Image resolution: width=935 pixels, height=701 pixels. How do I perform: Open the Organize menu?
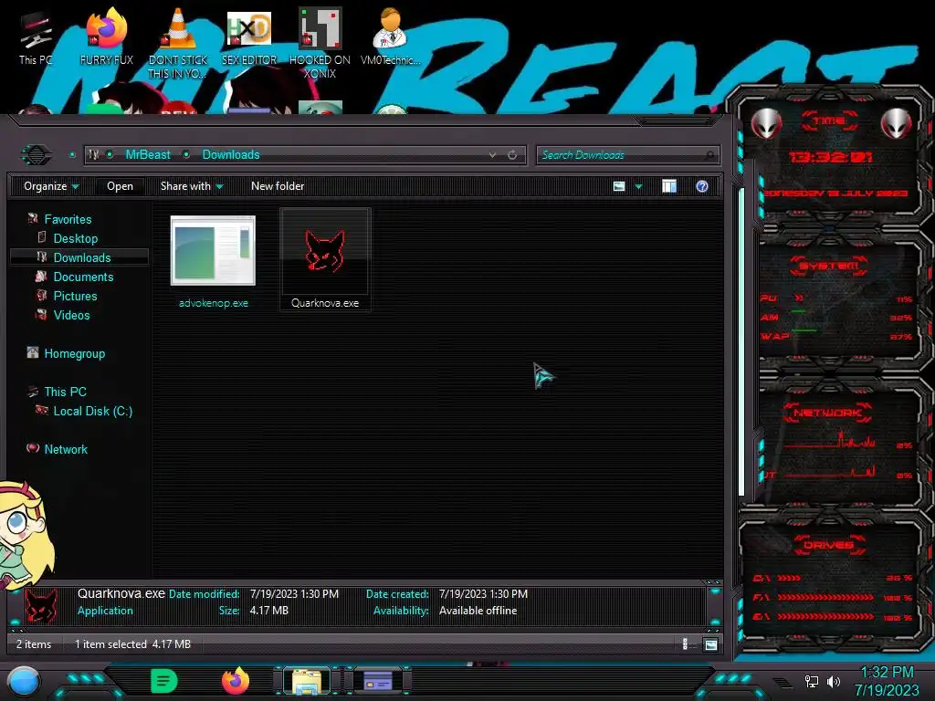pos(51,186)
